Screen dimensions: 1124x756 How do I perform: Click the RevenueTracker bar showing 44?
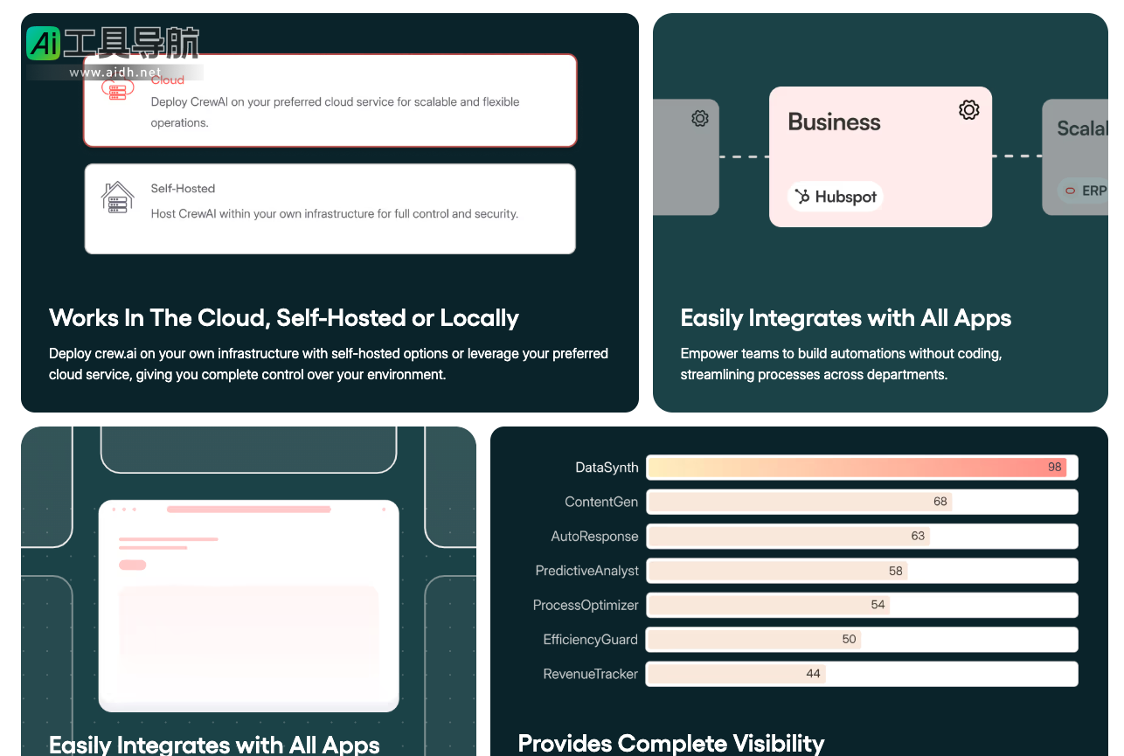861,674
